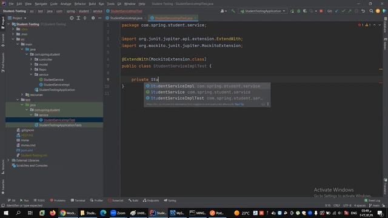Viewport: 388px width, 218px height.
Task: Open the Run tool window button
Action: pos(24,200)
